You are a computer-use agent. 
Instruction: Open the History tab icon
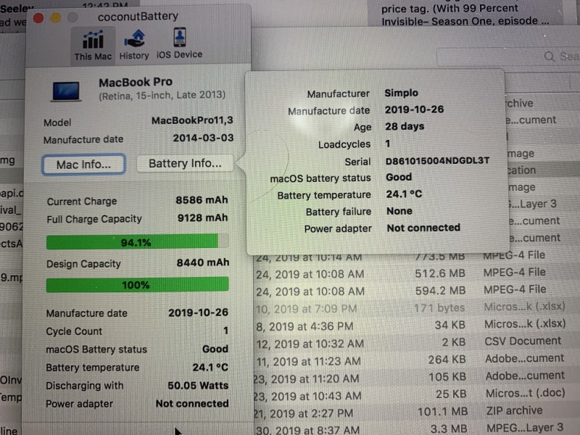[x=134, y=39]
